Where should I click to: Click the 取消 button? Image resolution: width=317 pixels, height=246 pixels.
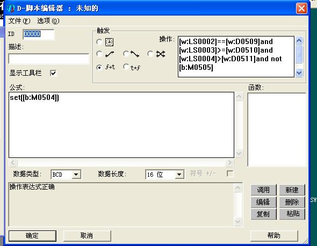tap(87, 236)
